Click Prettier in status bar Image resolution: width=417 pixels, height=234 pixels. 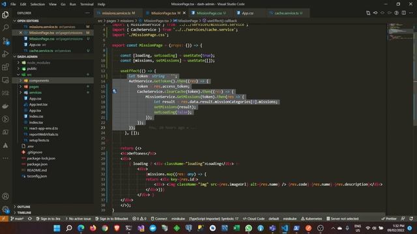coord(388,218)
